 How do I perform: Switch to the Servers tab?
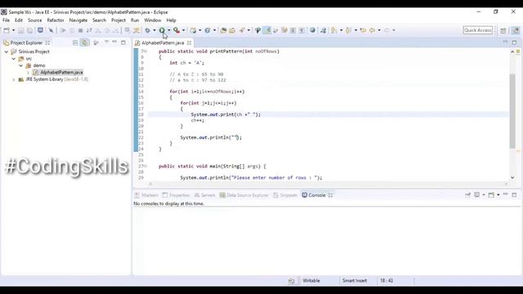205,195
